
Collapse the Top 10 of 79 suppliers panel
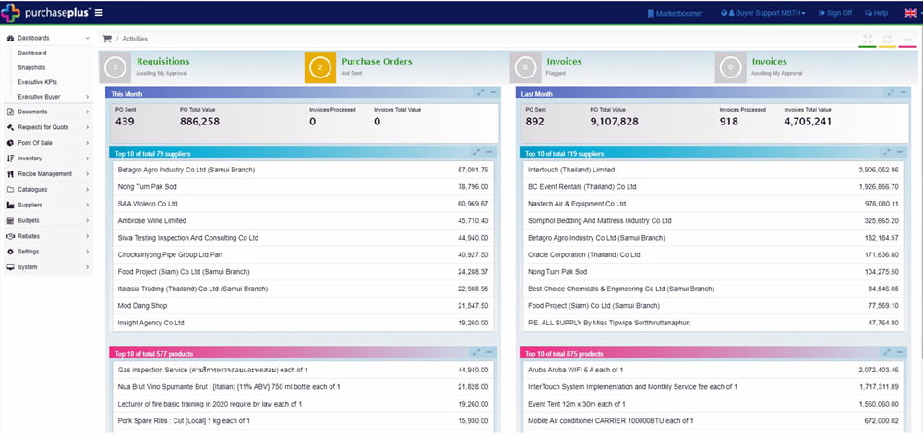(489, 152)
